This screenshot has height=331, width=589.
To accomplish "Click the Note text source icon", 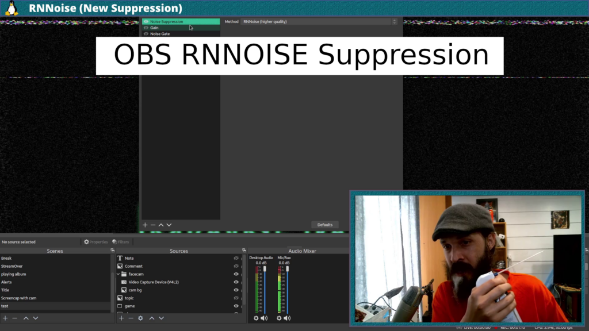I will pyautogui.click(x=120, y=258).
